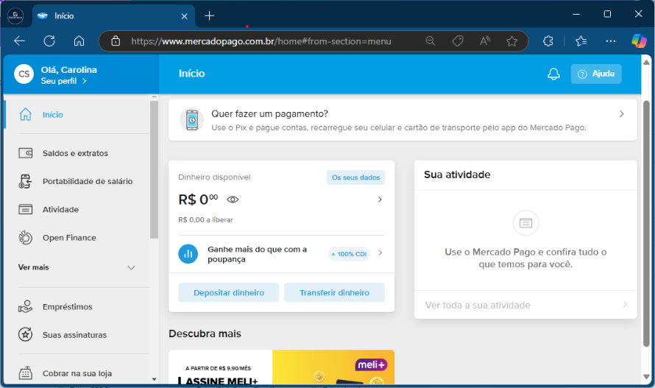
Task: Add this page to favorites
Action: 511,41
